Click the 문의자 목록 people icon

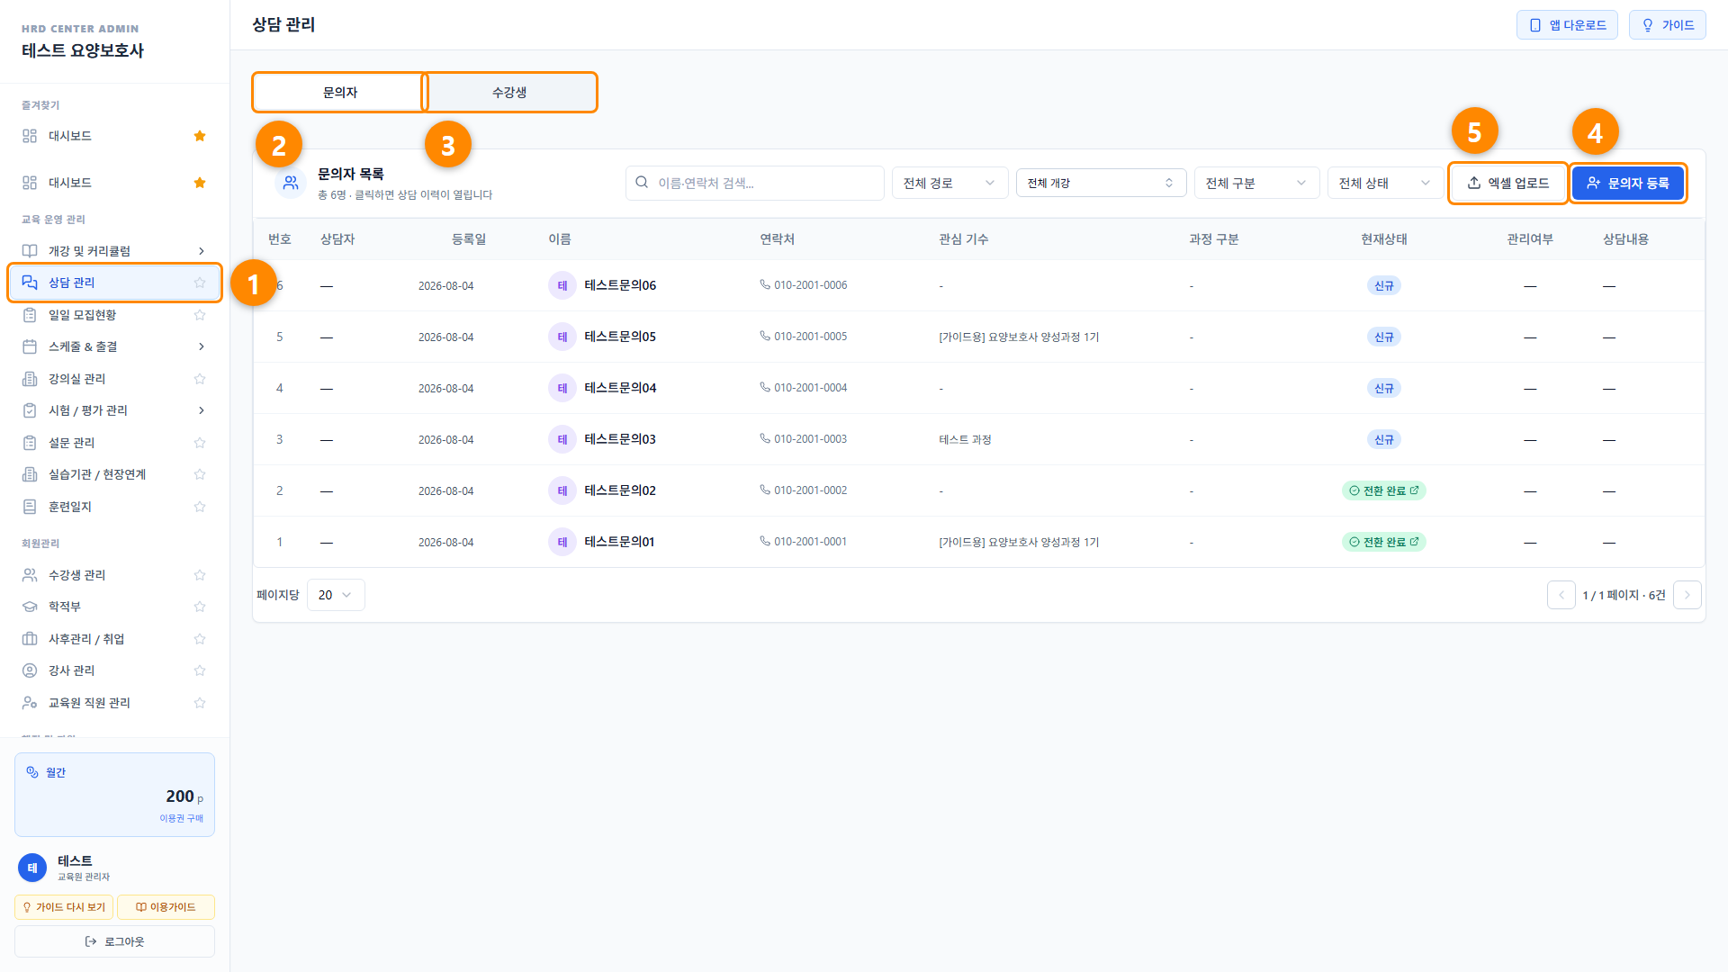pos(291,183)
